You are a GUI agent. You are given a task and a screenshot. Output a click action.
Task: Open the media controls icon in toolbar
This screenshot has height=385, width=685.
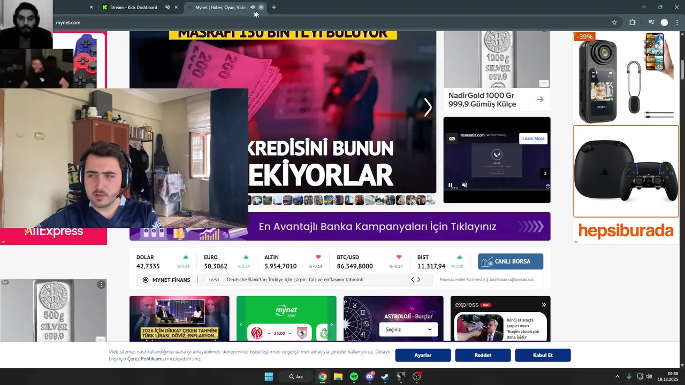click(651, 22)
